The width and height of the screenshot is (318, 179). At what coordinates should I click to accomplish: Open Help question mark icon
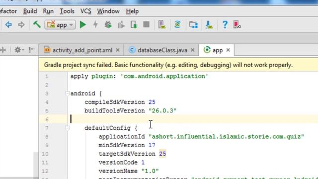(225, 24)
